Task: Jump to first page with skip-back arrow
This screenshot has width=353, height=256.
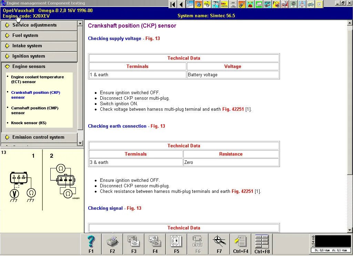Action: 173,4
